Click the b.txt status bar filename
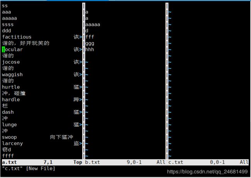This screenshot has width=251, height=178. pos(92,162)
